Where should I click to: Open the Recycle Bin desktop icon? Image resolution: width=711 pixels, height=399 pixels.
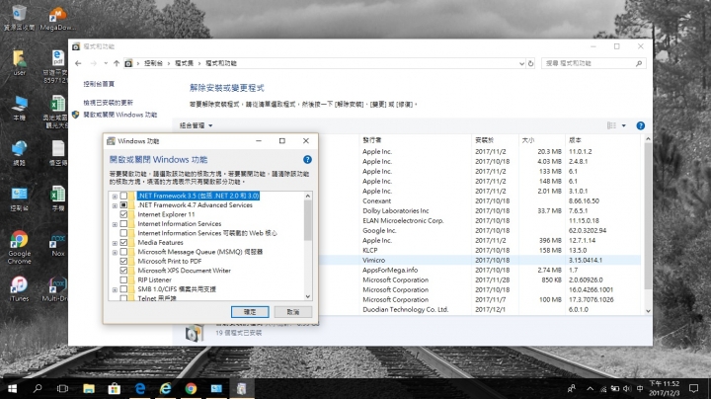pos(19,17)
